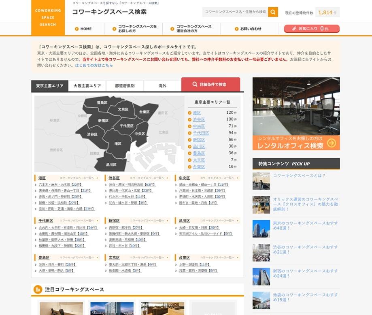The width and height of the screenshot is (372, 315).
Task: Select 港区 region on the map
Action: click(x=118, y=144)
